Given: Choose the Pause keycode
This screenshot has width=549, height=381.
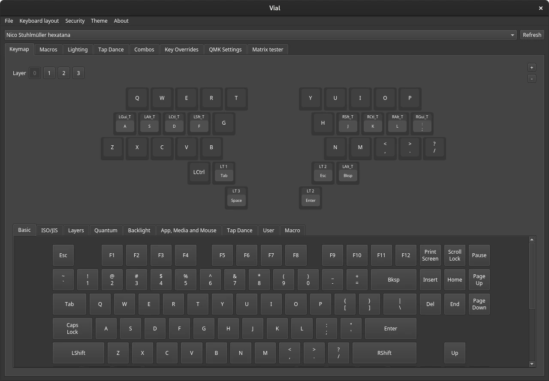Looking at the screenshot, I should pyautogui.click(x=479, y=255).
